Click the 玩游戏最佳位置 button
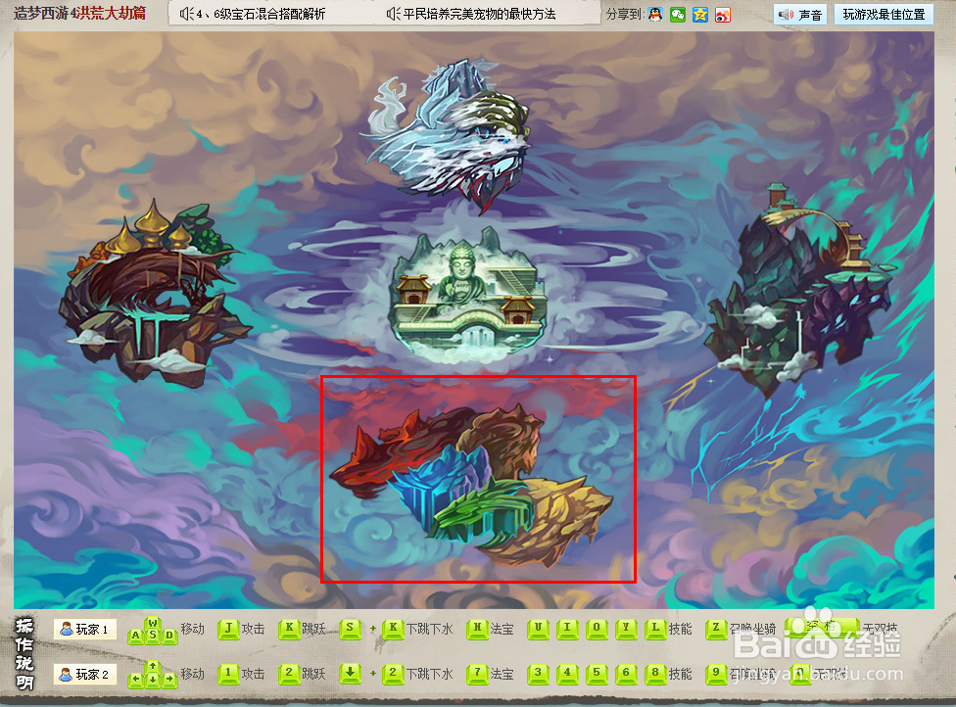This screenshot has height=707, width=956. 884,15
